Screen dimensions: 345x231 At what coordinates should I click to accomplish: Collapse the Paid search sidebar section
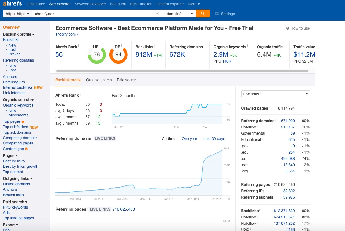pos(15,202)
